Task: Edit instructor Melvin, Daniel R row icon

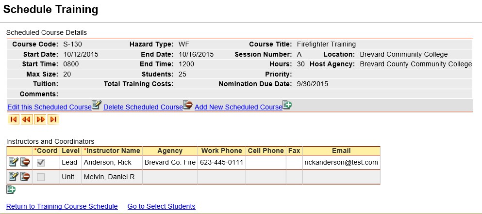Action: coord(14,177)
